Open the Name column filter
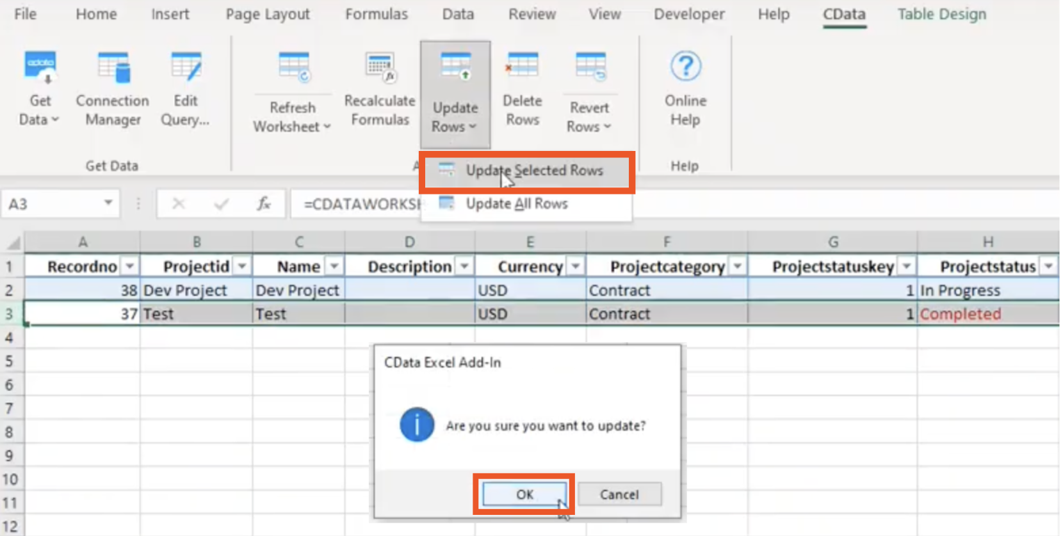This screenshot has width=1063, height=536. tap(334, 266)
